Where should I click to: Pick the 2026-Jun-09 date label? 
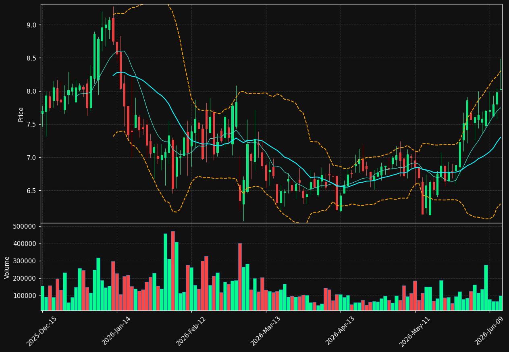point(489,331)
